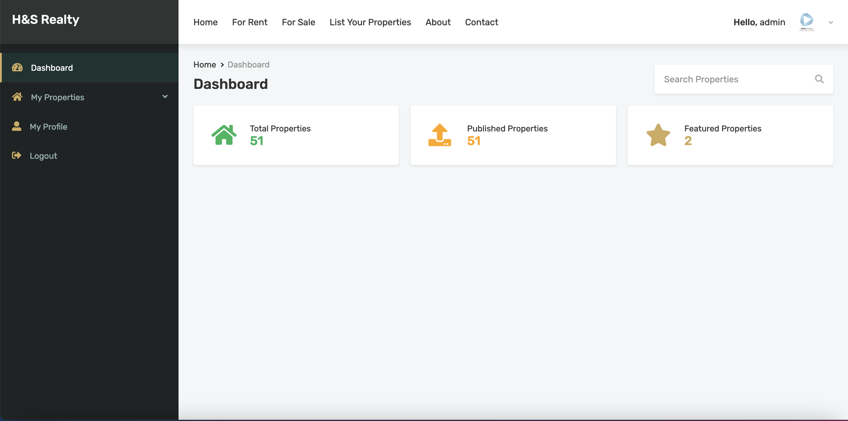
Task: Click the search magnifier icon
Action: tap(819, 79)
